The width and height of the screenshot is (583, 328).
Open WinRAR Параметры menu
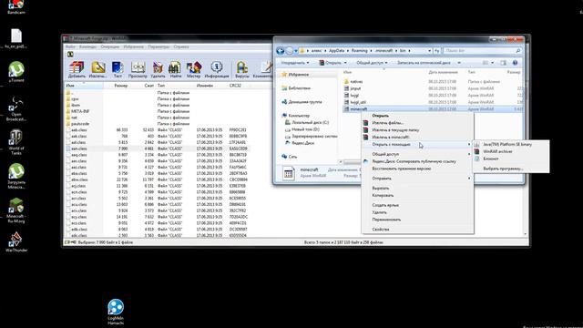point(159,46)
